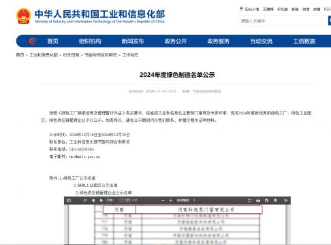Image resolution: width=331 pixels, height=245 pixels.
Task: Open the 自动缩放 zoom level dropdown
Action: coord(186,200)
